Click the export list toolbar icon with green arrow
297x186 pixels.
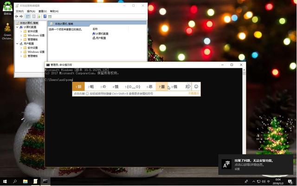click(x=39, y=17)
